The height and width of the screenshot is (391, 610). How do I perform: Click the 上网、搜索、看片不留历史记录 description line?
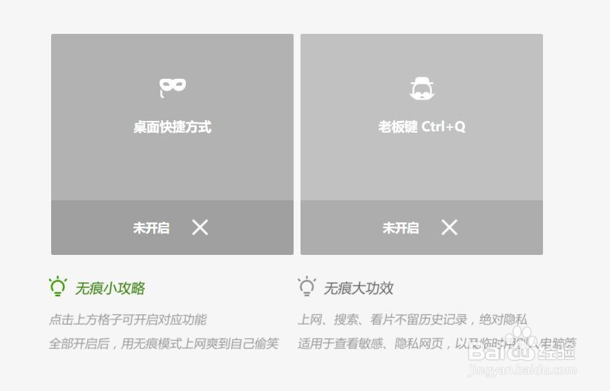[x=383, y=319]
